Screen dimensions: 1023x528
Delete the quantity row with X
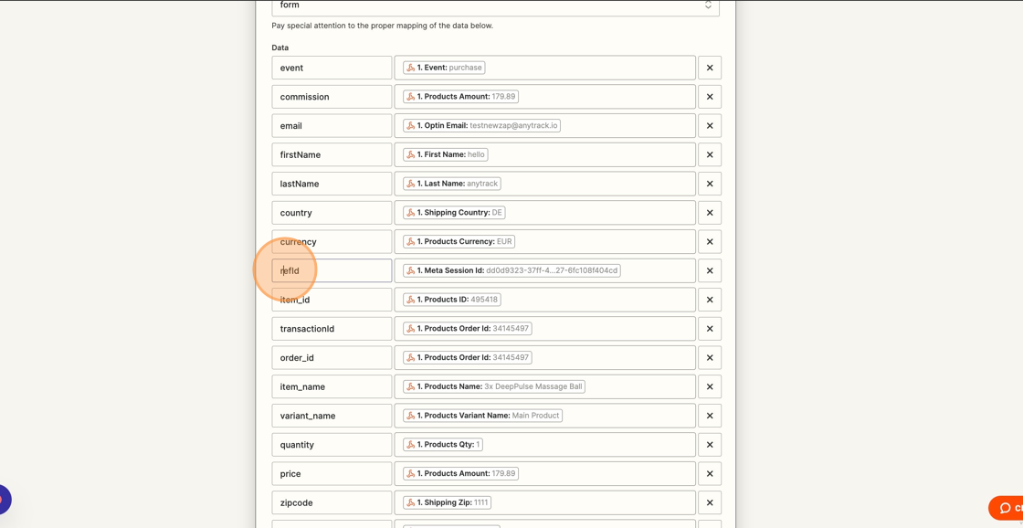709,445
